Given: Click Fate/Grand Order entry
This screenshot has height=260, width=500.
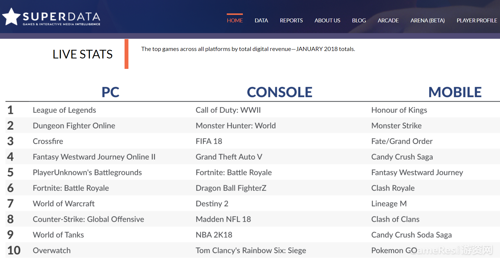Looking at the screenshot, I should [x=402, y=141].
